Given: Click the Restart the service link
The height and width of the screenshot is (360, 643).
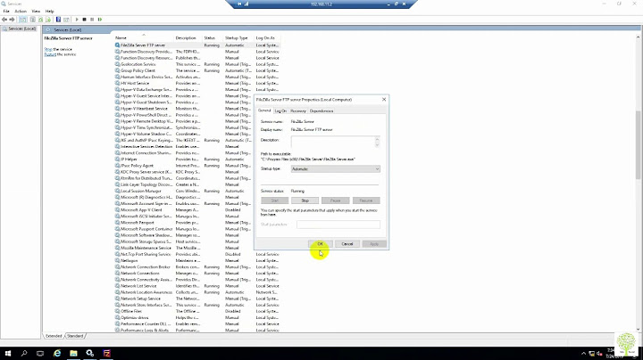Looking at the screenshot, I should tap(50, 54).
